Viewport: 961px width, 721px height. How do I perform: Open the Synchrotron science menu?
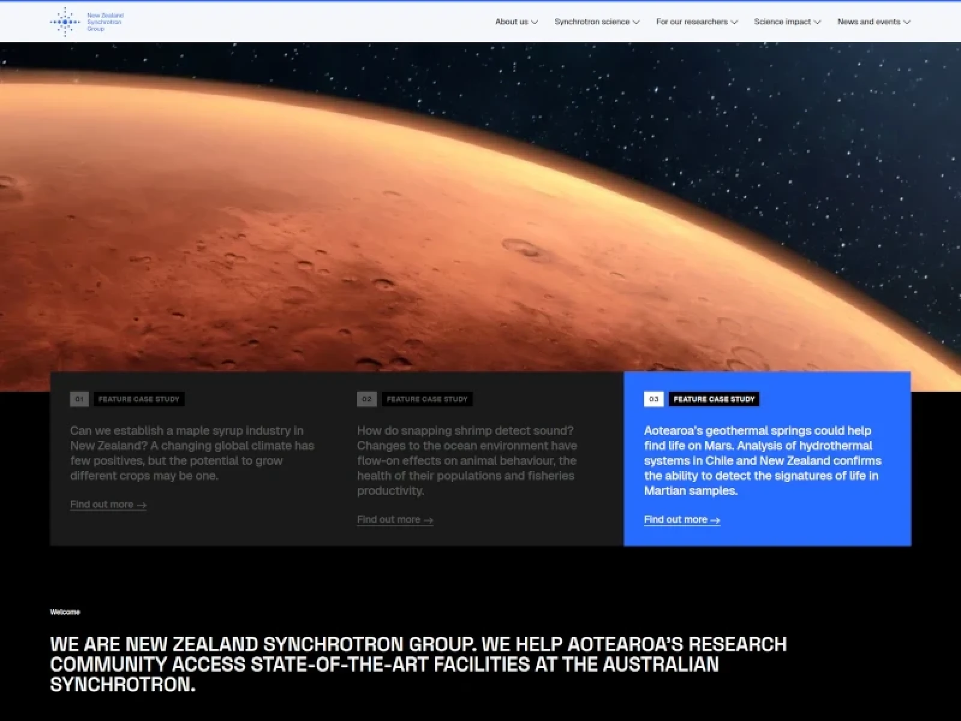pos(596,22)
